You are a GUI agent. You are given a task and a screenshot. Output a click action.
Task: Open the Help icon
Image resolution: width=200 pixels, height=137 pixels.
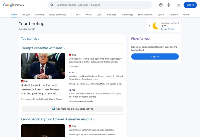point(161,5)
